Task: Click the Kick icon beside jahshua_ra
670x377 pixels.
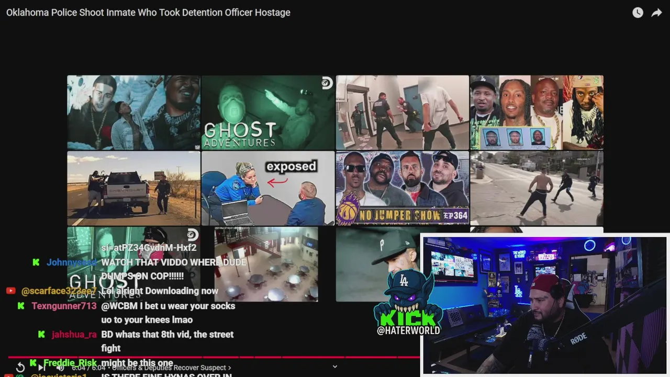Action: pos(41,334)
